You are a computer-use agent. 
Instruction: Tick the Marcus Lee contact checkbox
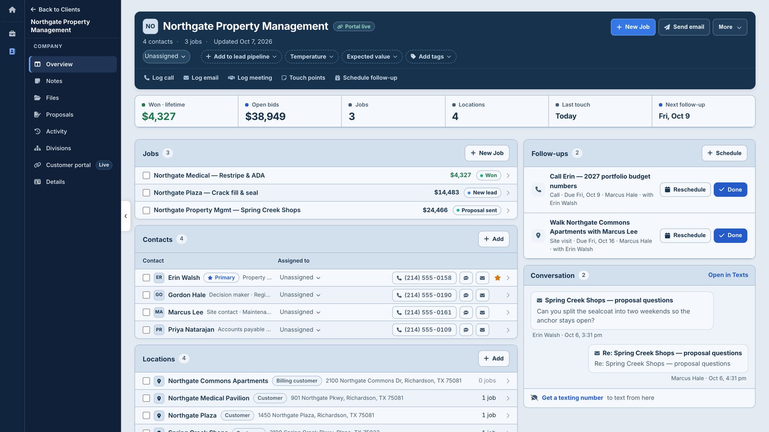146,312
